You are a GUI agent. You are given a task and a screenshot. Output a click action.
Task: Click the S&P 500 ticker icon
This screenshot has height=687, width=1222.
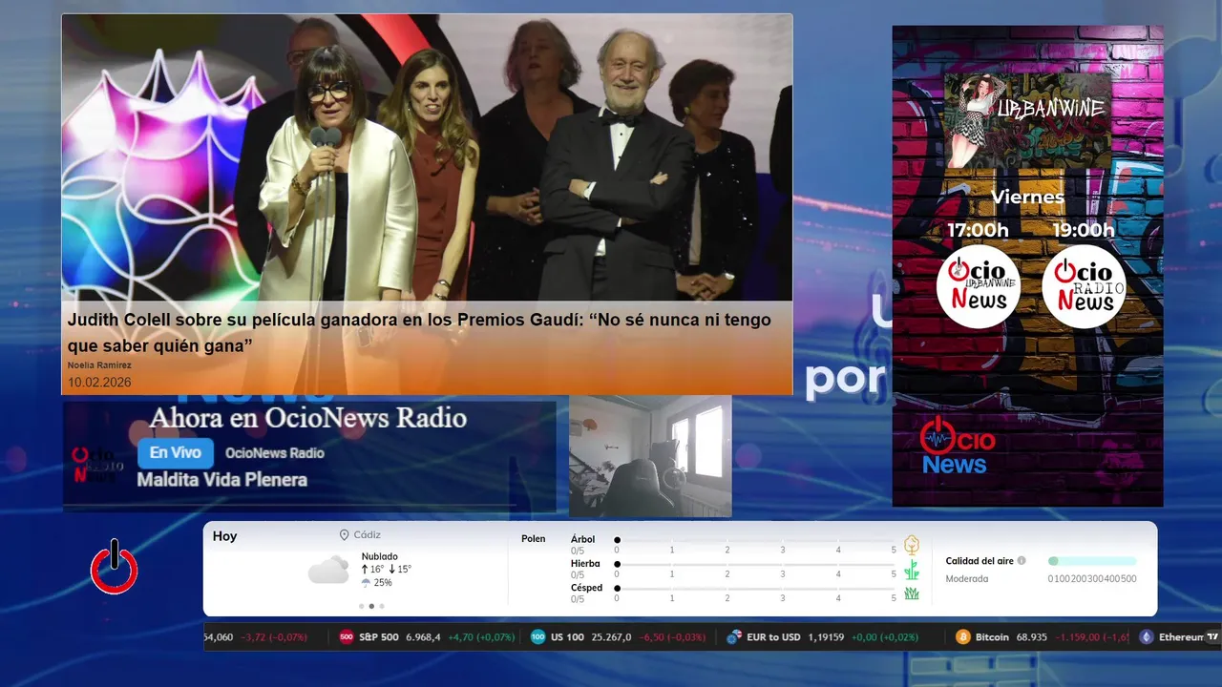[347, 637]
